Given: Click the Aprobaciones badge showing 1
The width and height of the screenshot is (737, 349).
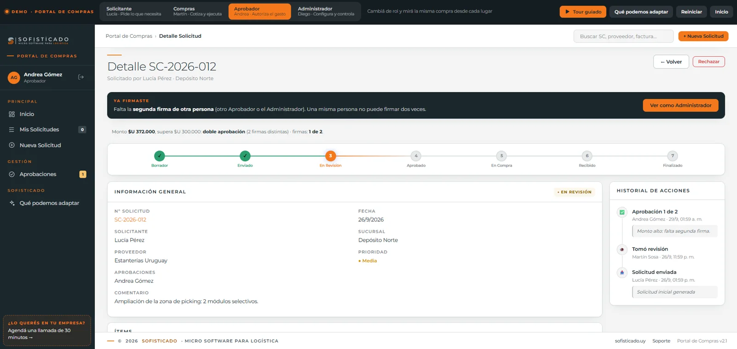Looking at the screenshot, I should [x=83, y=174].
